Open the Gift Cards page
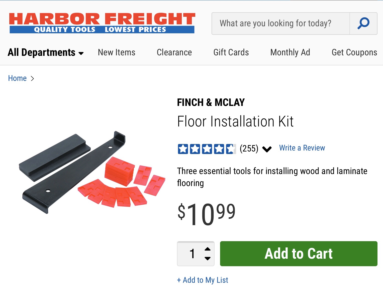The height and width of the screenshot is (292, 383). click(231, 52)
